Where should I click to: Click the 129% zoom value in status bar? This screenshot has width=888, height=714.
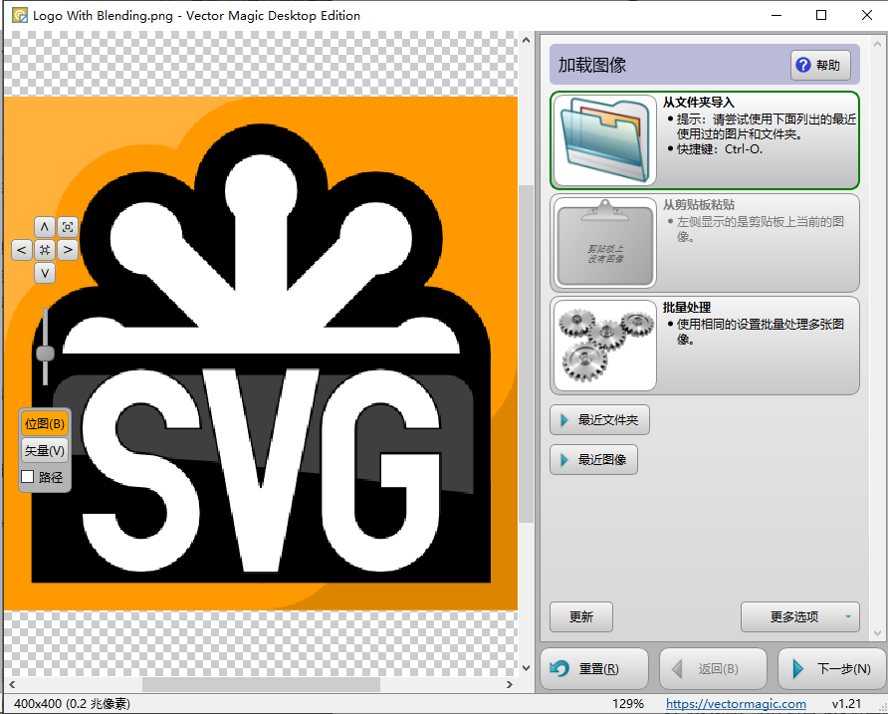click(627, 704)
